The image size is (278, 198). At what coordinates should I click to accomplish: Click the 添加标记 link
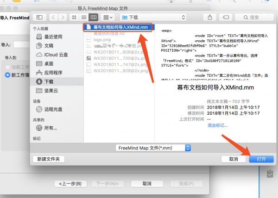coord(217,125)
